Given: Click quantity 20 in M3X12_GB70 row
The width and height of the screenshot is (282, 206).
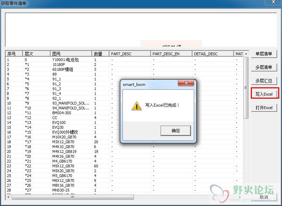Looking at the screenshot, I should [96, 142].
